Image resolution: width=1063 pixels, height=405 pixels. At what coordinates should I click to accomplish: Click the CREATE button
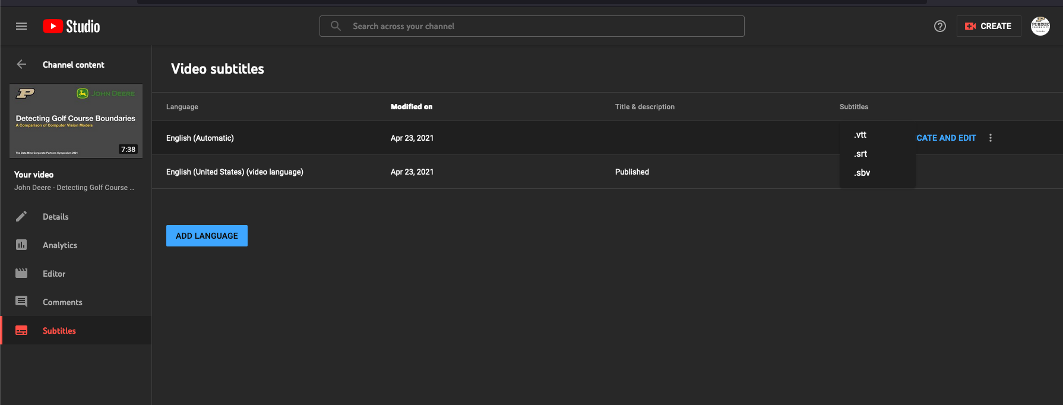point(988,26)
